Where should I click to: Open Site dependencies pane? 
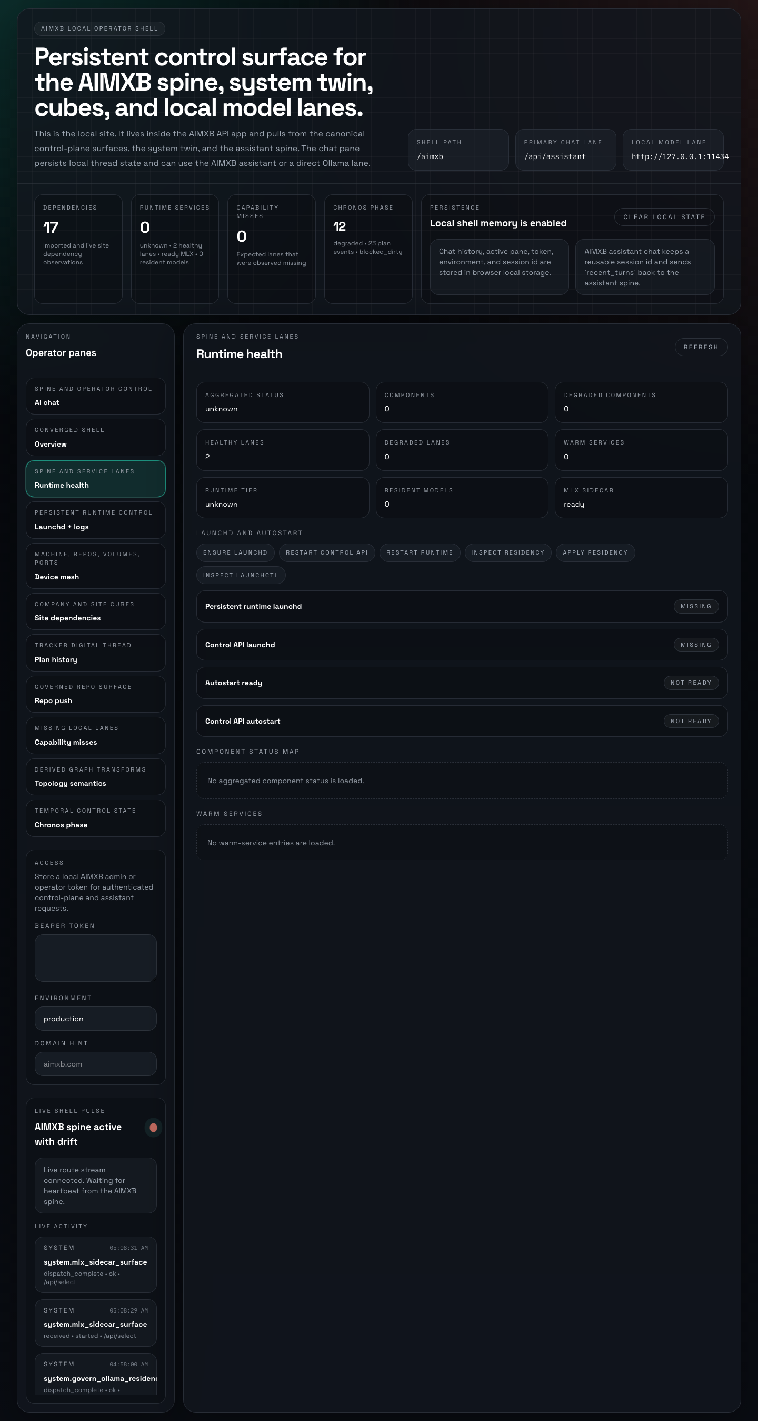(95, 611)
